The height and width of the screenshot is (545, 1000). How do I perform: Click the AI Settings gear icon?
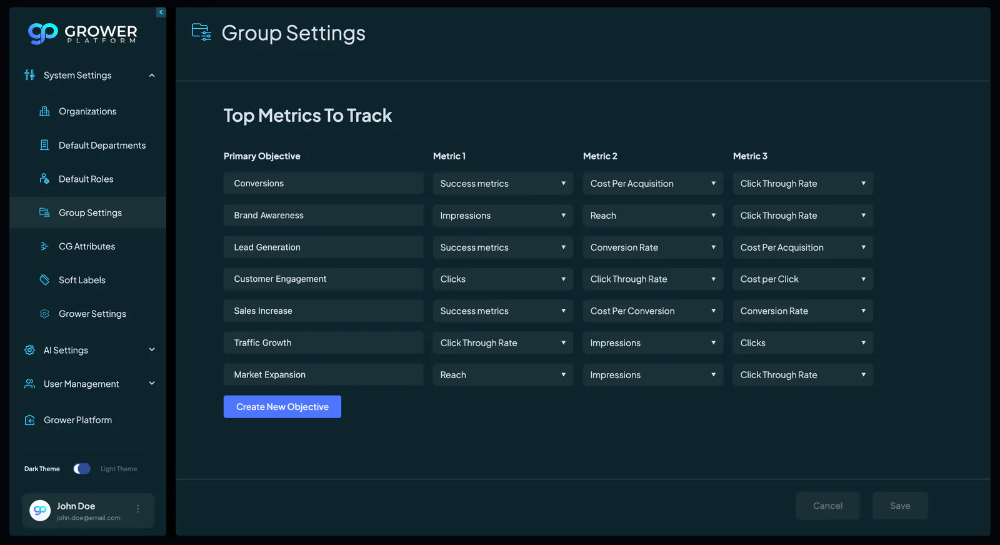pos(29,350)
